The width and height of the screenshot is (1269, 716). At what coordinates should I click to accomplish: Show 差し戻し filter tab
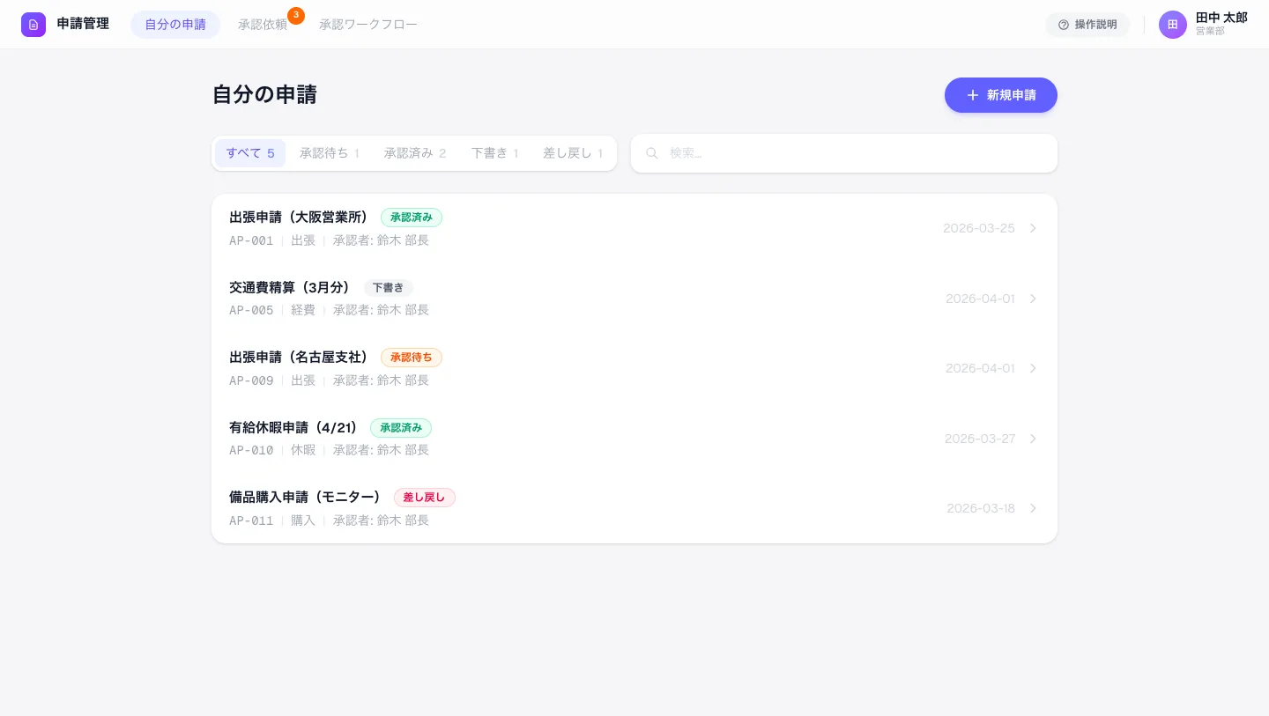(x=573, y=153)
